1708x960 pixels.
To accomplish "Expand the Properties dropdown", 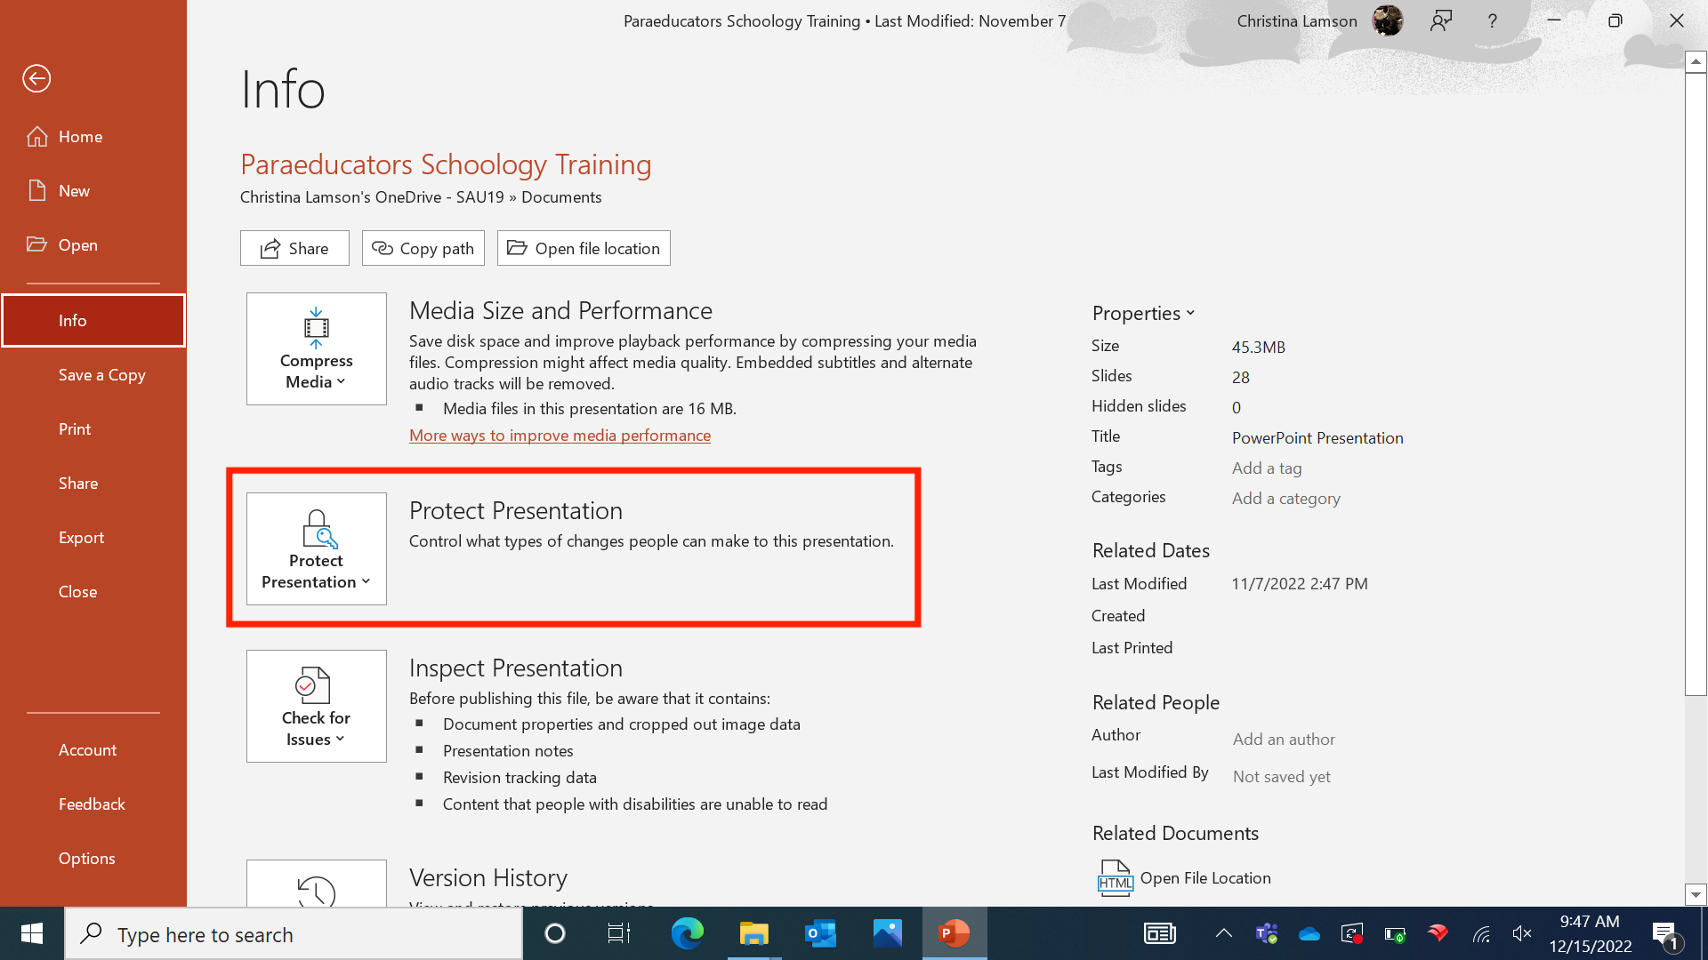I will pos(1144,313).
